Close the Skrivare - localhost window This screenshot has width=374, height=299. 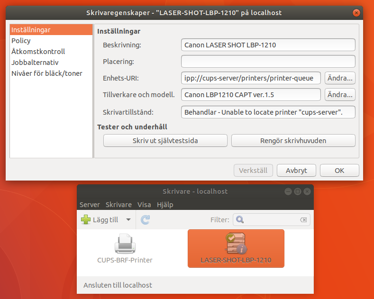click(307, 191)
